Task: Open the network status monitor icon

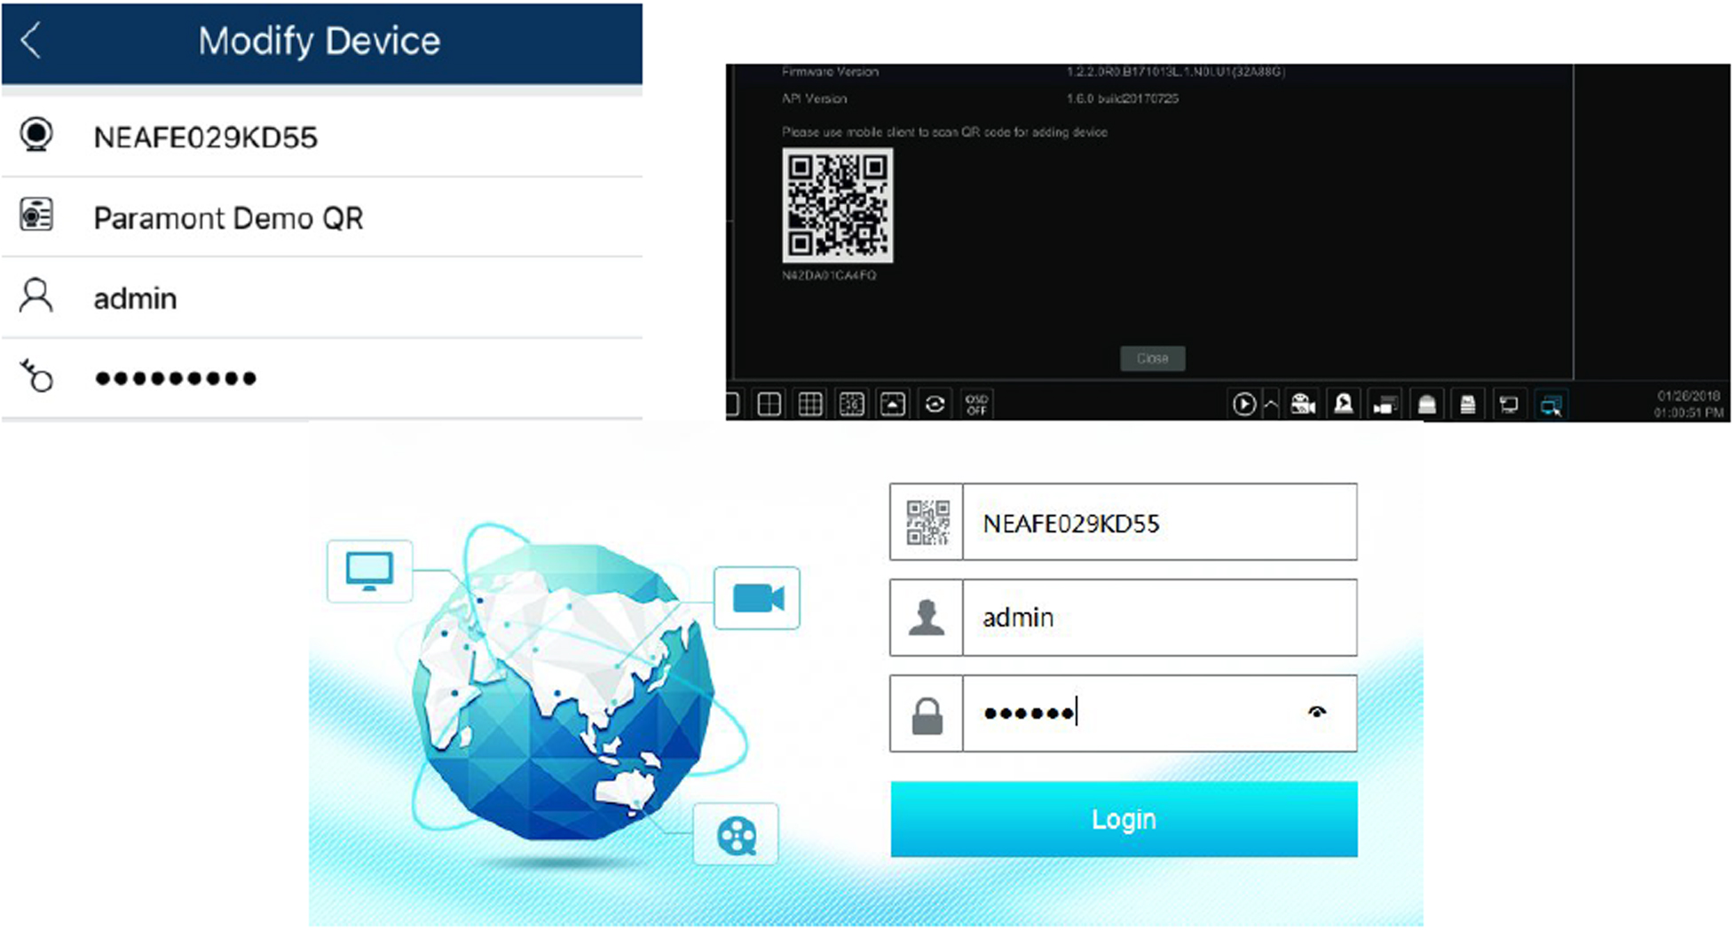Action: pos(1508,405)
